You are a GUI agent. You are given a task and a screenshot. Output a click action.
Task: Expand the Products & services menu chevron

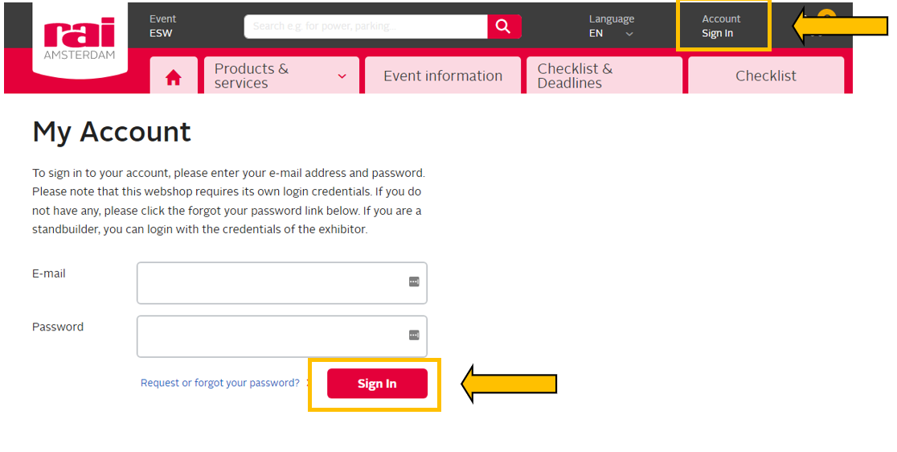click(342, 76)
